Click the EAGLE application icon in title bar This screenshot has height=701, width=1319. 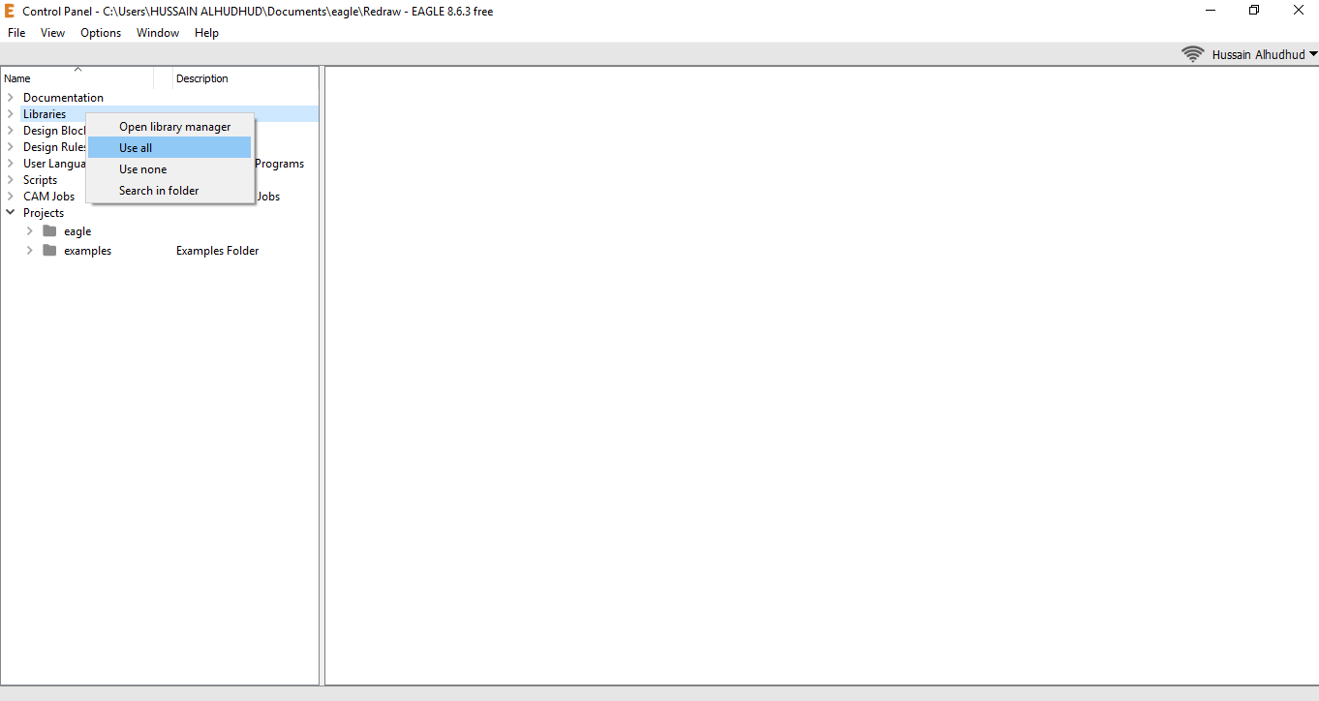[x=10, y=11]
